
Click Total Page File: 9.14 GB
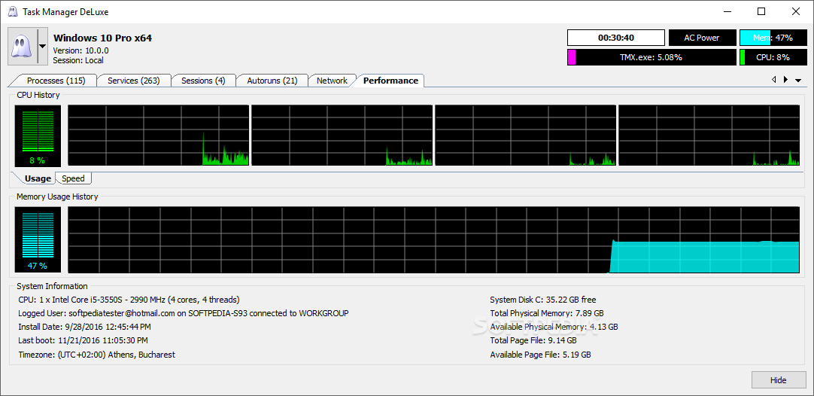tap(533, 340)
